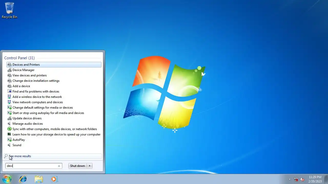Click speaker icon beside Manage audio devices

9,124
